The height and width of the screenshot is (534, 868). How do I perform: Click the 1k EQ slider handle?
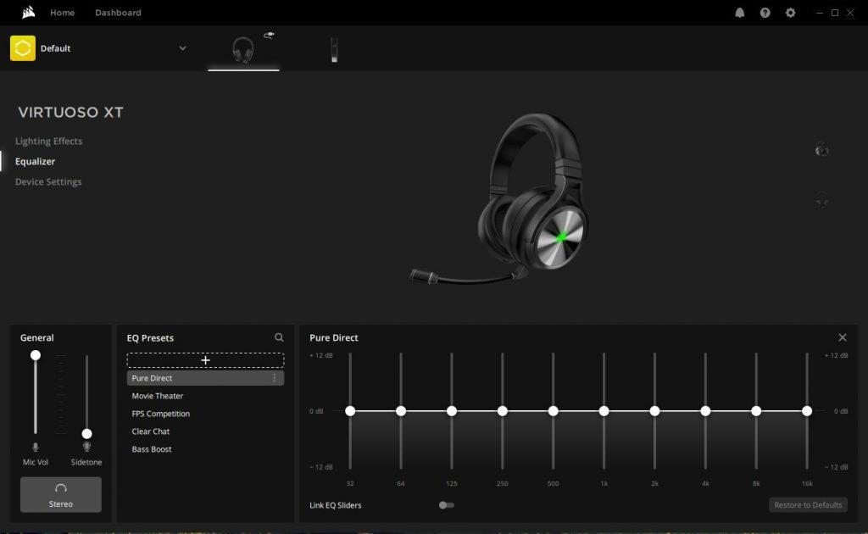coord(604,411)
